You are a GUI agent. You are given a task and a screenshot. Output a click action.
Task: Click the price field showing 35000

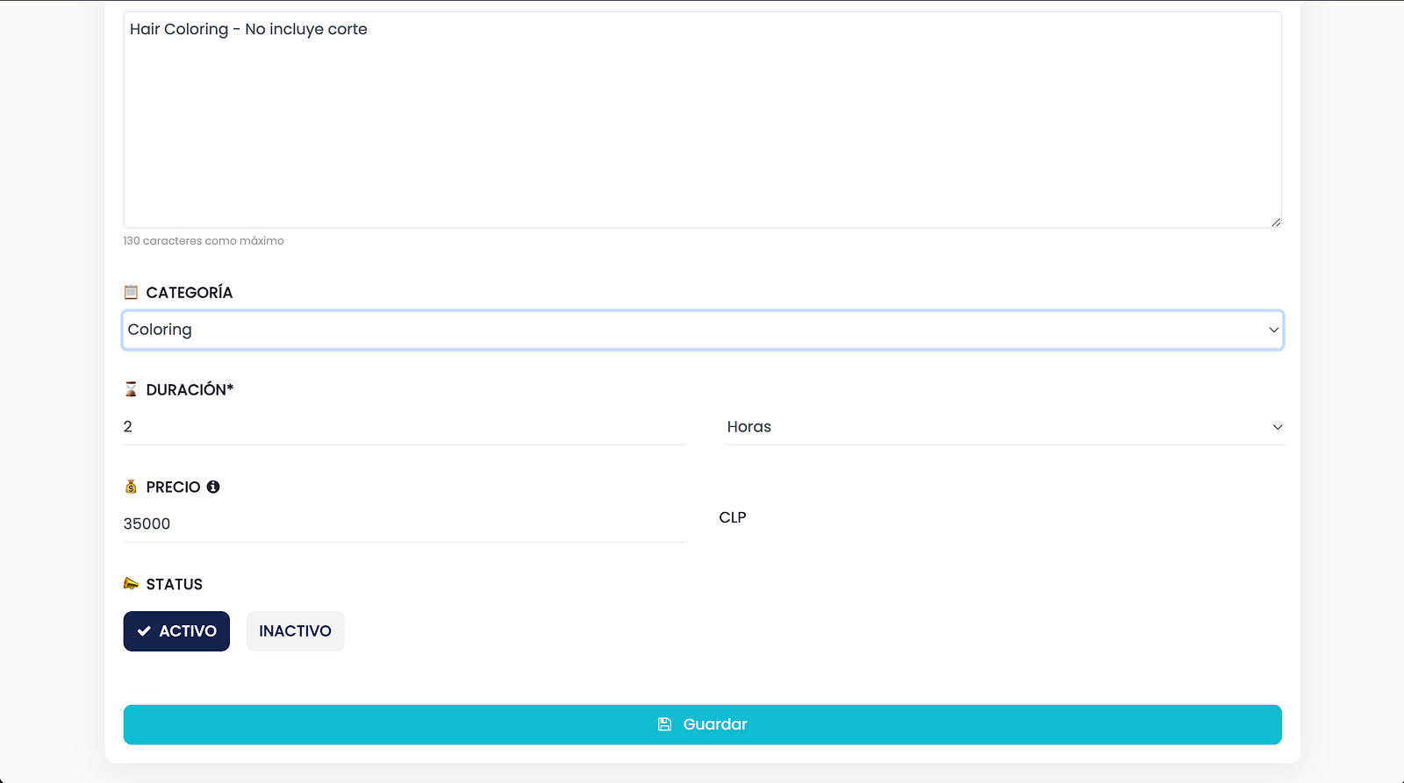point(405,524)
